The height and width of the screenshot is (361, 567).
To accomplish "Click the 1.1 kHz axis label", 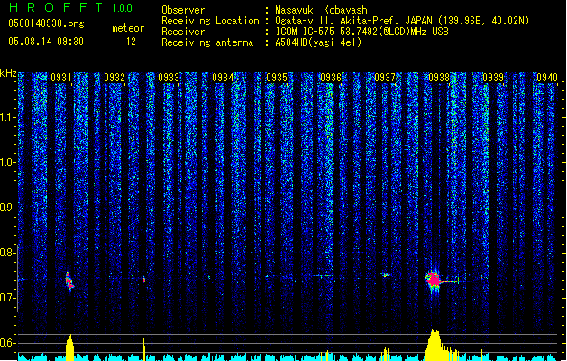I will pyautogui.click(x=7, y=117).
